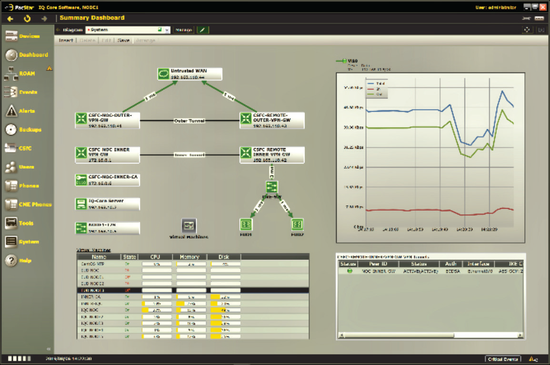Click the VPN tunnels scrollbar left arrow
This screenshot has height=365, width=550.
[341, 335]
